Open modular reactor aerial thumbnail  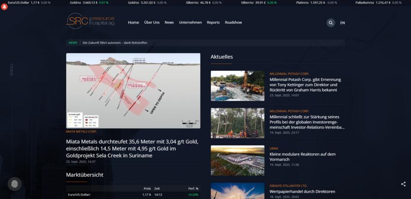click(237, 160)
